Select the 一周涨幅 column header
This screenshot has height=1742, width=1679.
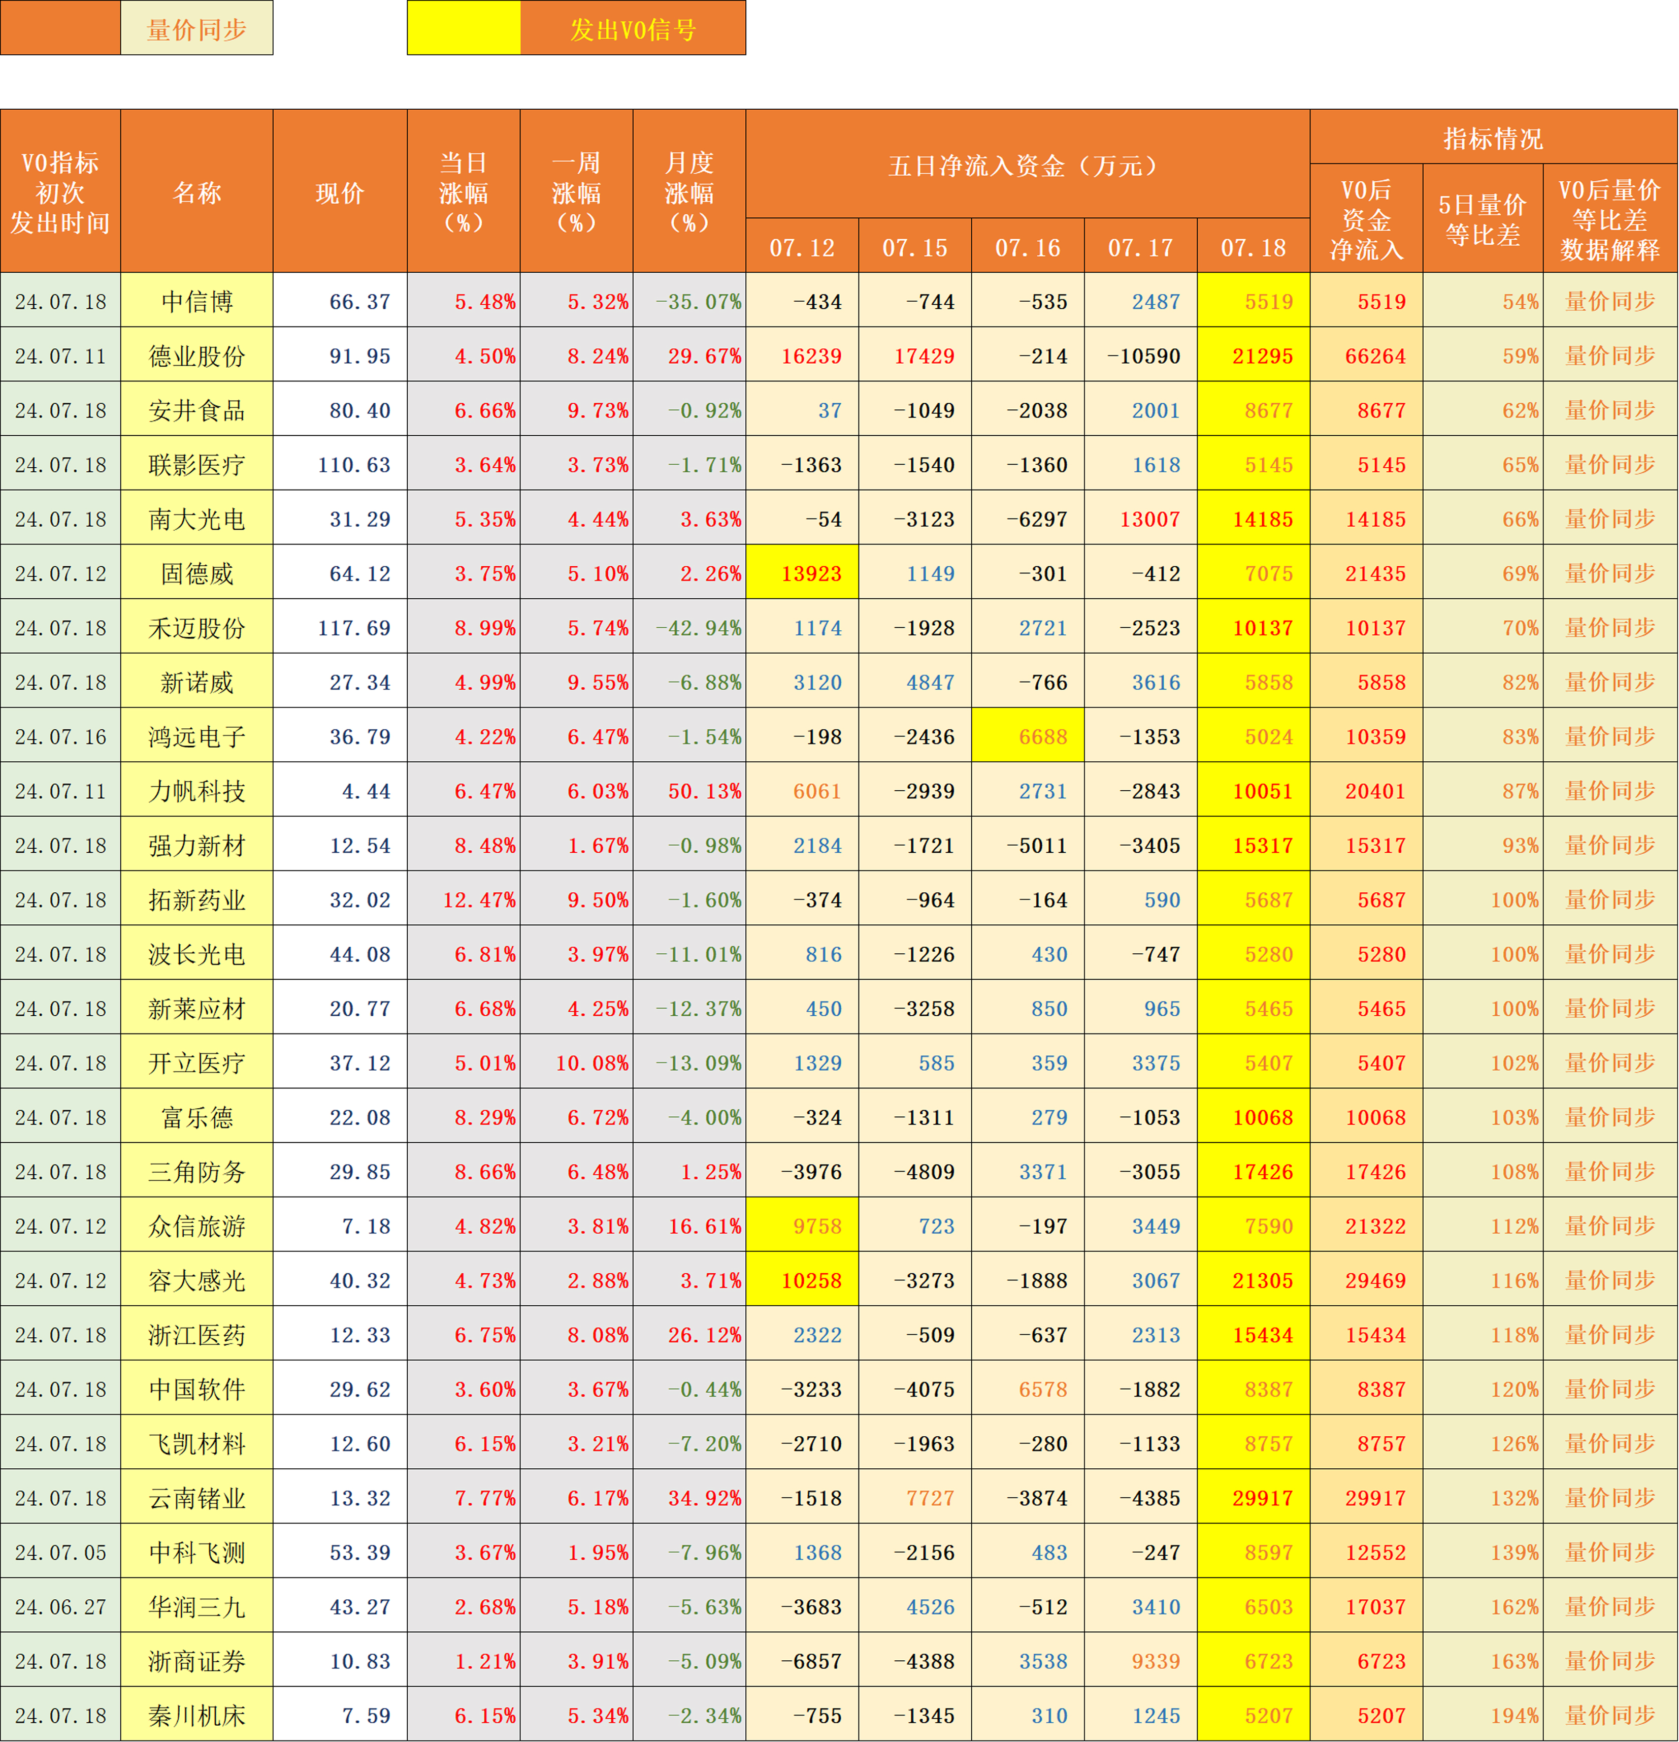(577, 191)
